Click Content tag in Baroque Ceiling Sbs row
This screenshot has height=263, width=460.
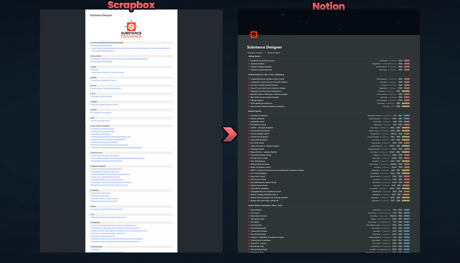tap(406, 119)
